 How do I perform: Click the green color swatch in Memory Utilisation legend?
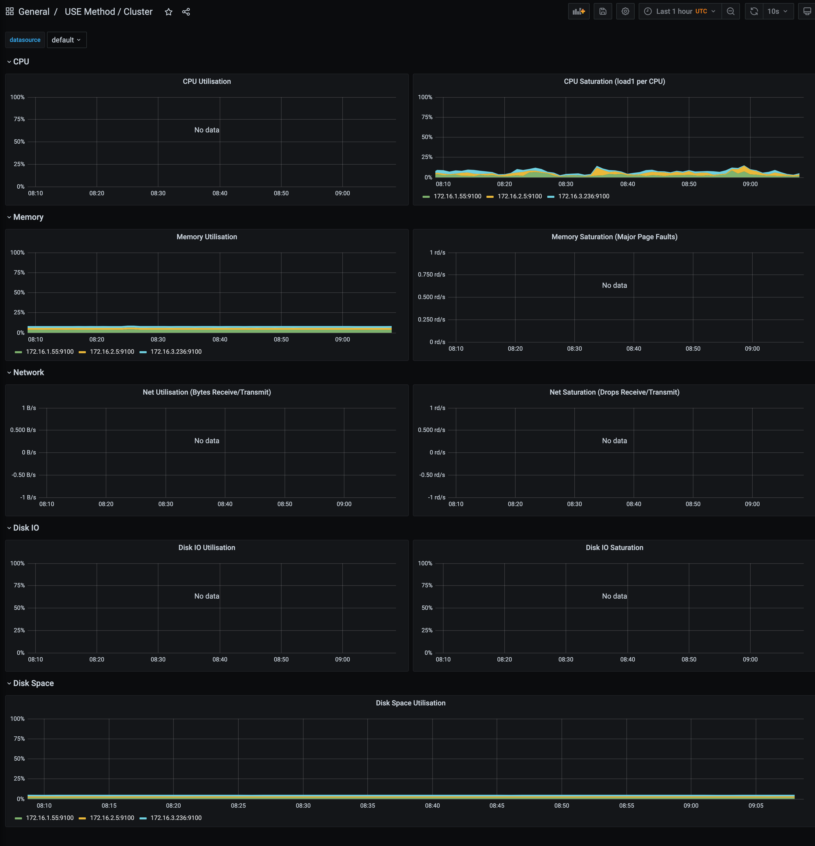(18, 352)
